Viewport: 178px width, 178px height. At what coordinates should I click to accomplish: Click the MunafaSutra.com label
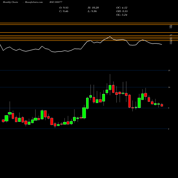[34, 2]
